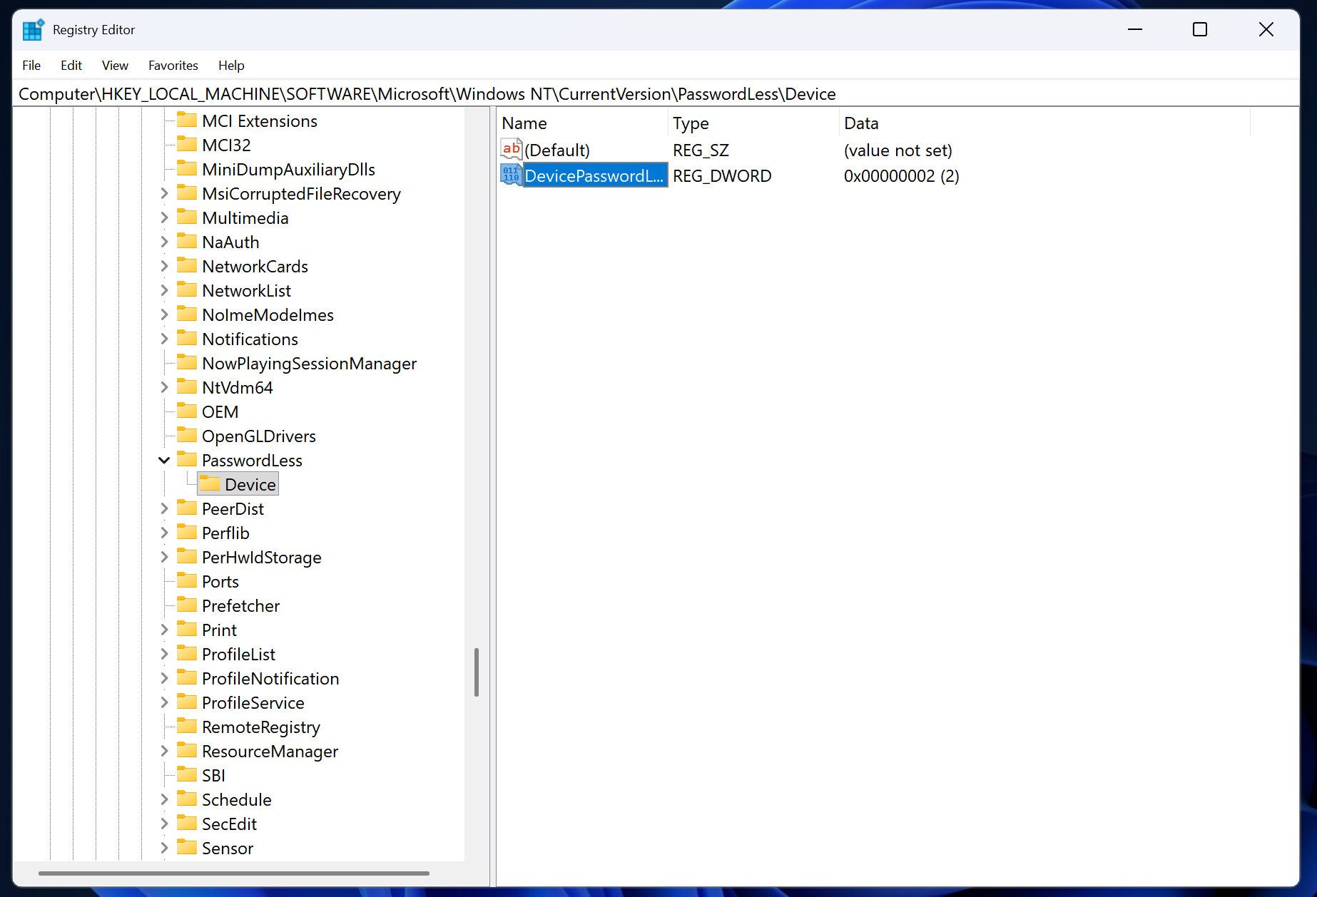Select the (Default) value name
The height and width of the screenshot is (897, 1317).
coord(557,150)
